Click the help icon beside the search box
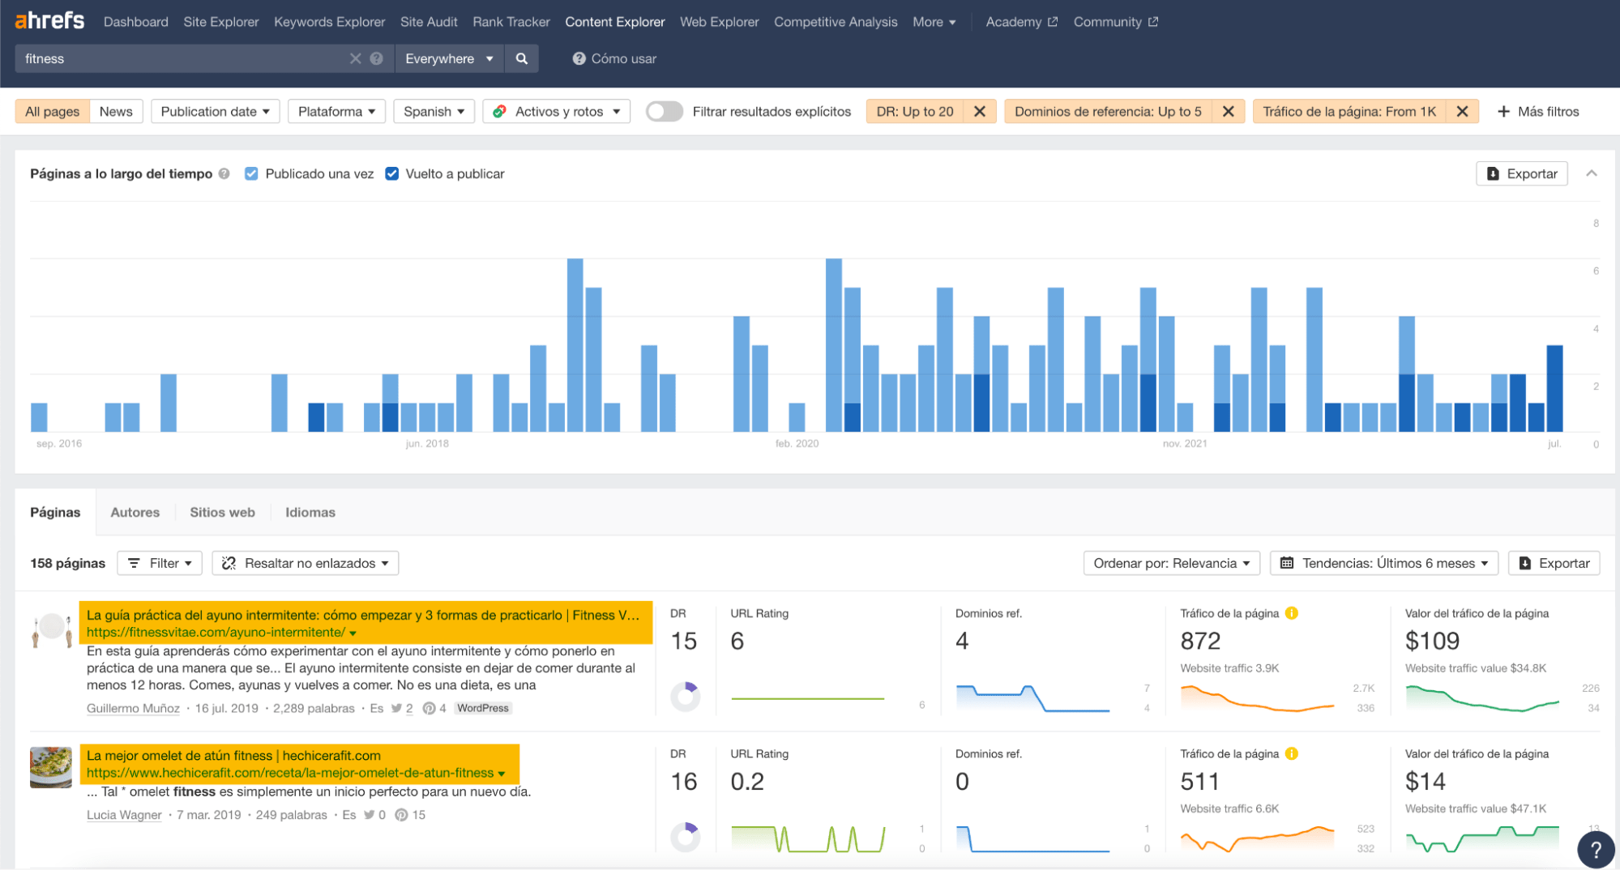Viewport: 1620px width, 870px height. 376,58
